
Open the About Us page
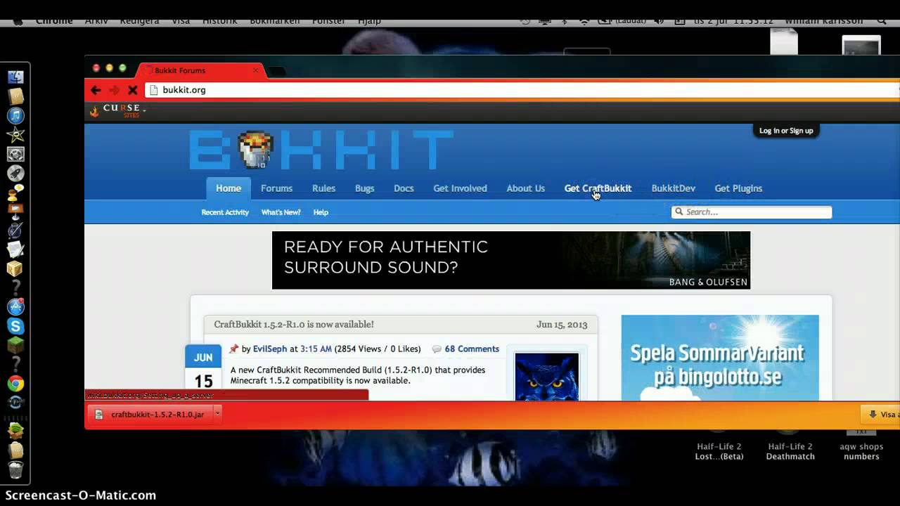pos(525,188)
